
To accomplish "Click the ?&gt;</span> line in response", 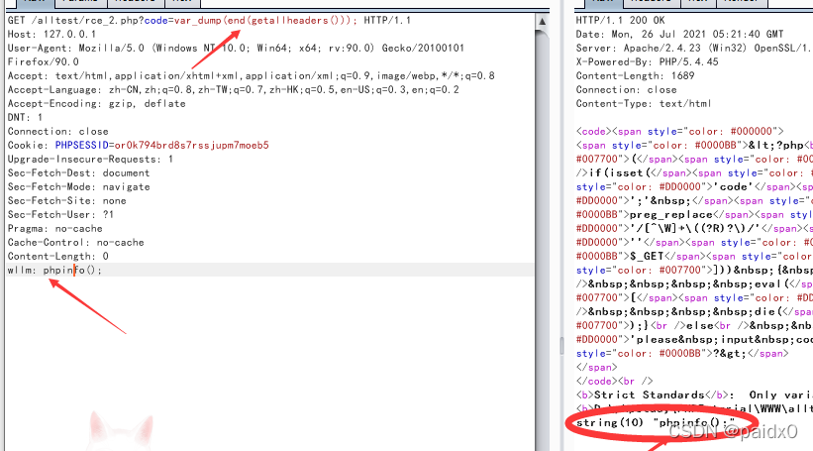I will coord(682,354).
